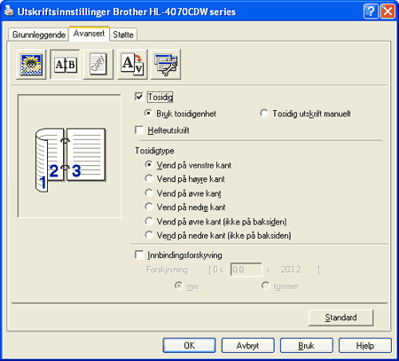Close the Utskriftsinnstillinger dialog
The image size is (399, 361).
point(387,12)
